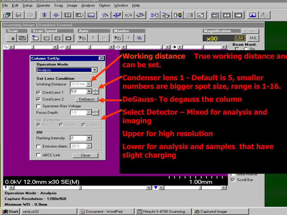
Task: Click the Auto focus icon
Action: click(93, 38)
